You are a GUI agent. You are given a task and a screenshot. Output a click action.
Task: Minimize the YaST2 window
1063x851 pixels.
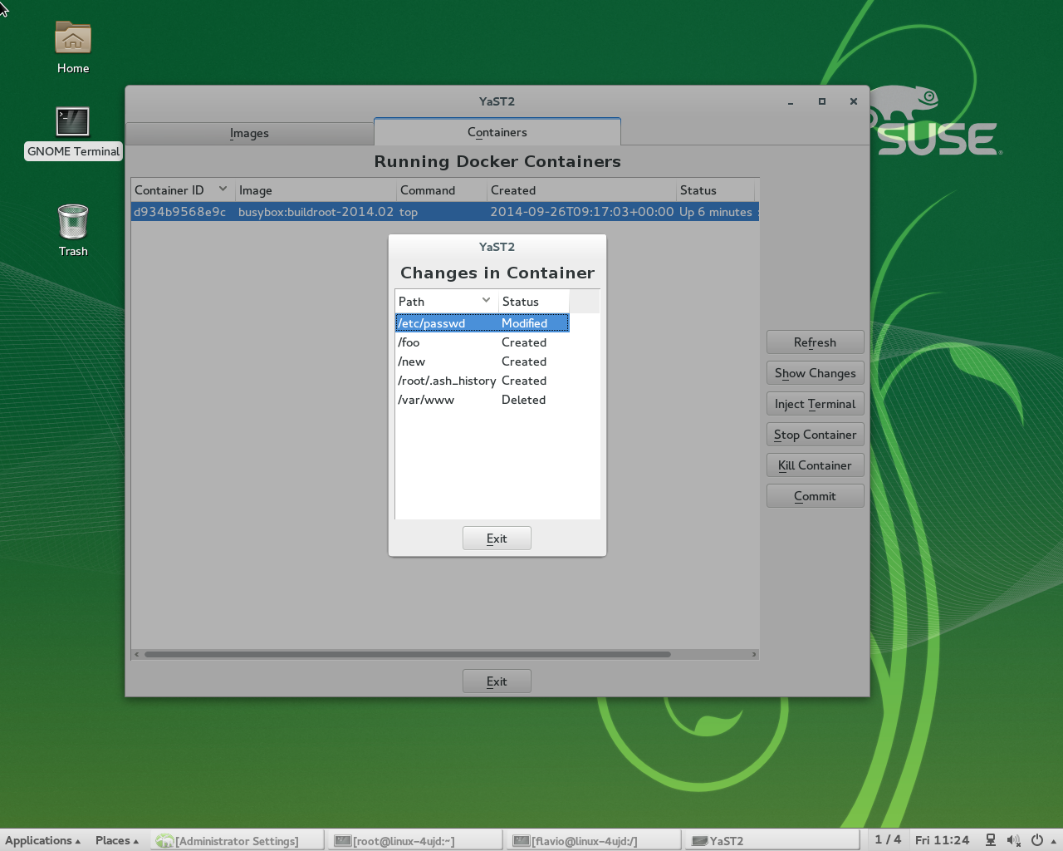tap(791, 101)
